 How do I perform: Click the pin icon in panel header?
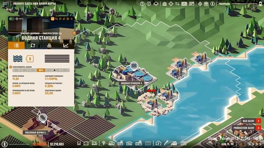tap(64, 19)
